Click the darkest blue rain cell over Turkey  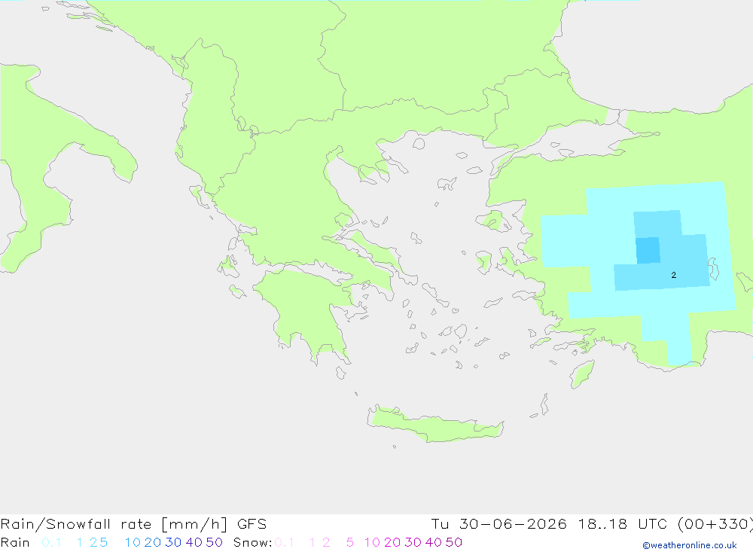[648, 250]
